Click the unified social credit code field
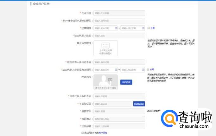 pyautogui.click(x=119, y=21)
